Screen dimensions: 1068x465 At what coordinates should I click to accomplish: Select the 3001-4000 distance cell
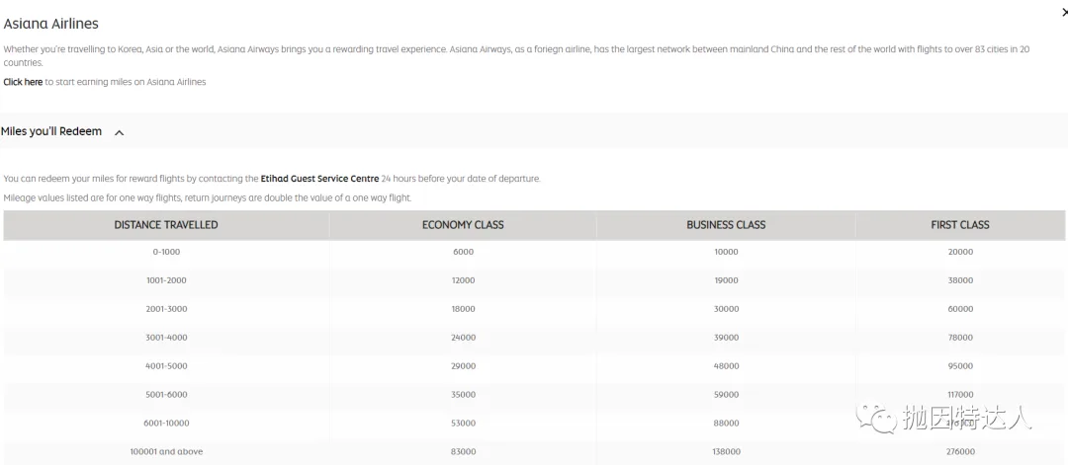tap(166, 338)
